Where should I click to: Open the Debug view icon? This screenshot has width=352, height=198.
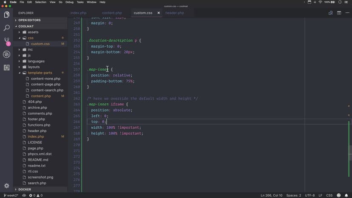(6, 54)
